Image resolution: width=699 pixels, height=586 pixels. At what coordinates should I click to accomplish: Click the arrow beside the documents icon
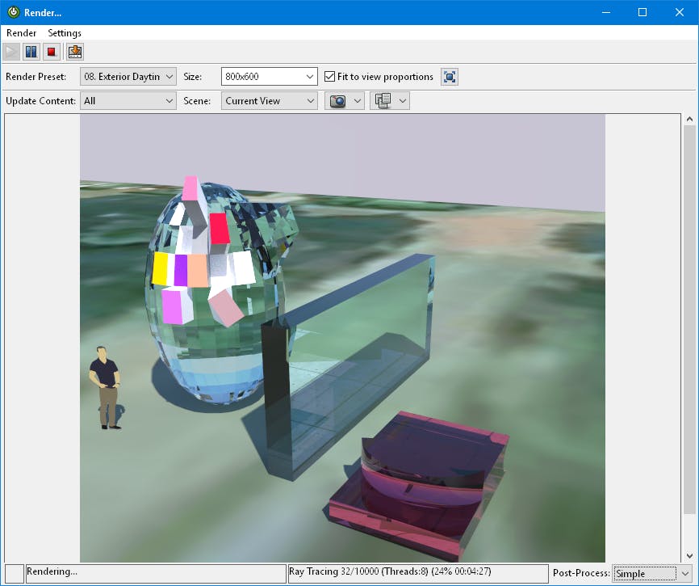(x=403, y=101)
